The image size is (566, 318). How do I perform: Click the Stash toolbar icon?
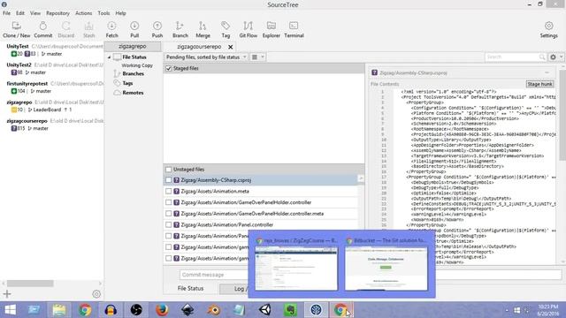88,29
